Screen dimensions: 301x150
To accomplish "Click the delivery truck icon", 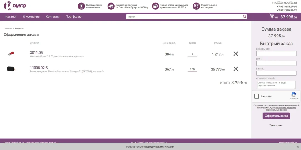I will point(111,6).
